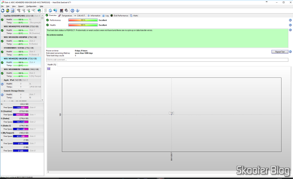This screenshot has height=179, width=293.
Task: Click the blue info toolbar icon after help
Action: click(77, 11)
